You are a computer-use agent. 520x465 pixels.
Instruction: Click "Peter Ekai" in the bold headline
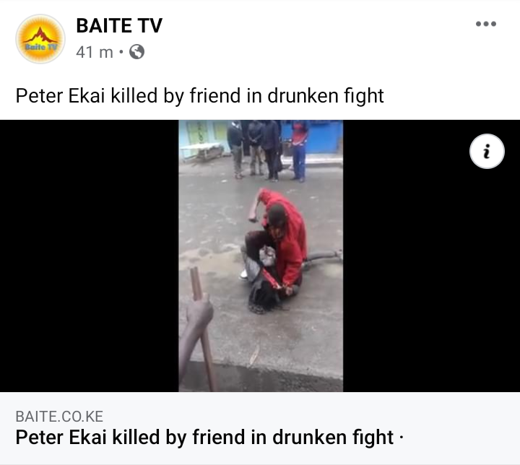coord(61,437)
